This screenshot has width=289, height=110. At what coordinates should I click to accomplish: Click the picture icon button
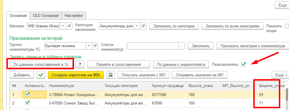click(111, 75)
